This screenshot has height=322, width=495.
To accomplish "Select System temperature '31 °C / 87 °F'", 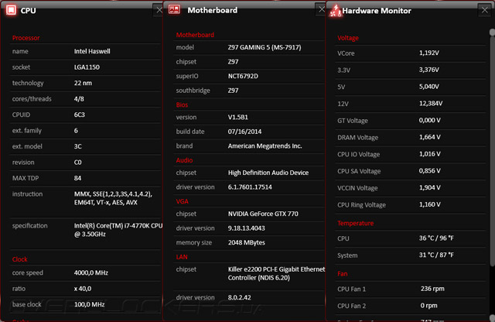I will pyautogui.click(x=436, y=255).
